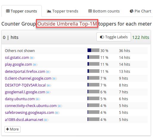Click tag icon beside daisy.ubuntu.com
Viewport: 153px width, 140px height.
[38, 99]
